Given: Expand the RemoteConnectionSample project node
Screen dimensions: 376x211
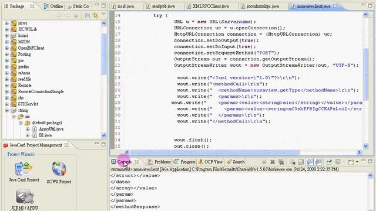Looking at the screenshot, I should click(6, 91).
